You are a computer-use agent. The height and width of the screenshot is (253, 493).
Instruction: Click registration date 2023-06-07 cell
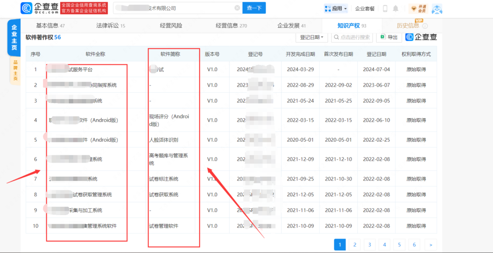(x=376, y=85)
